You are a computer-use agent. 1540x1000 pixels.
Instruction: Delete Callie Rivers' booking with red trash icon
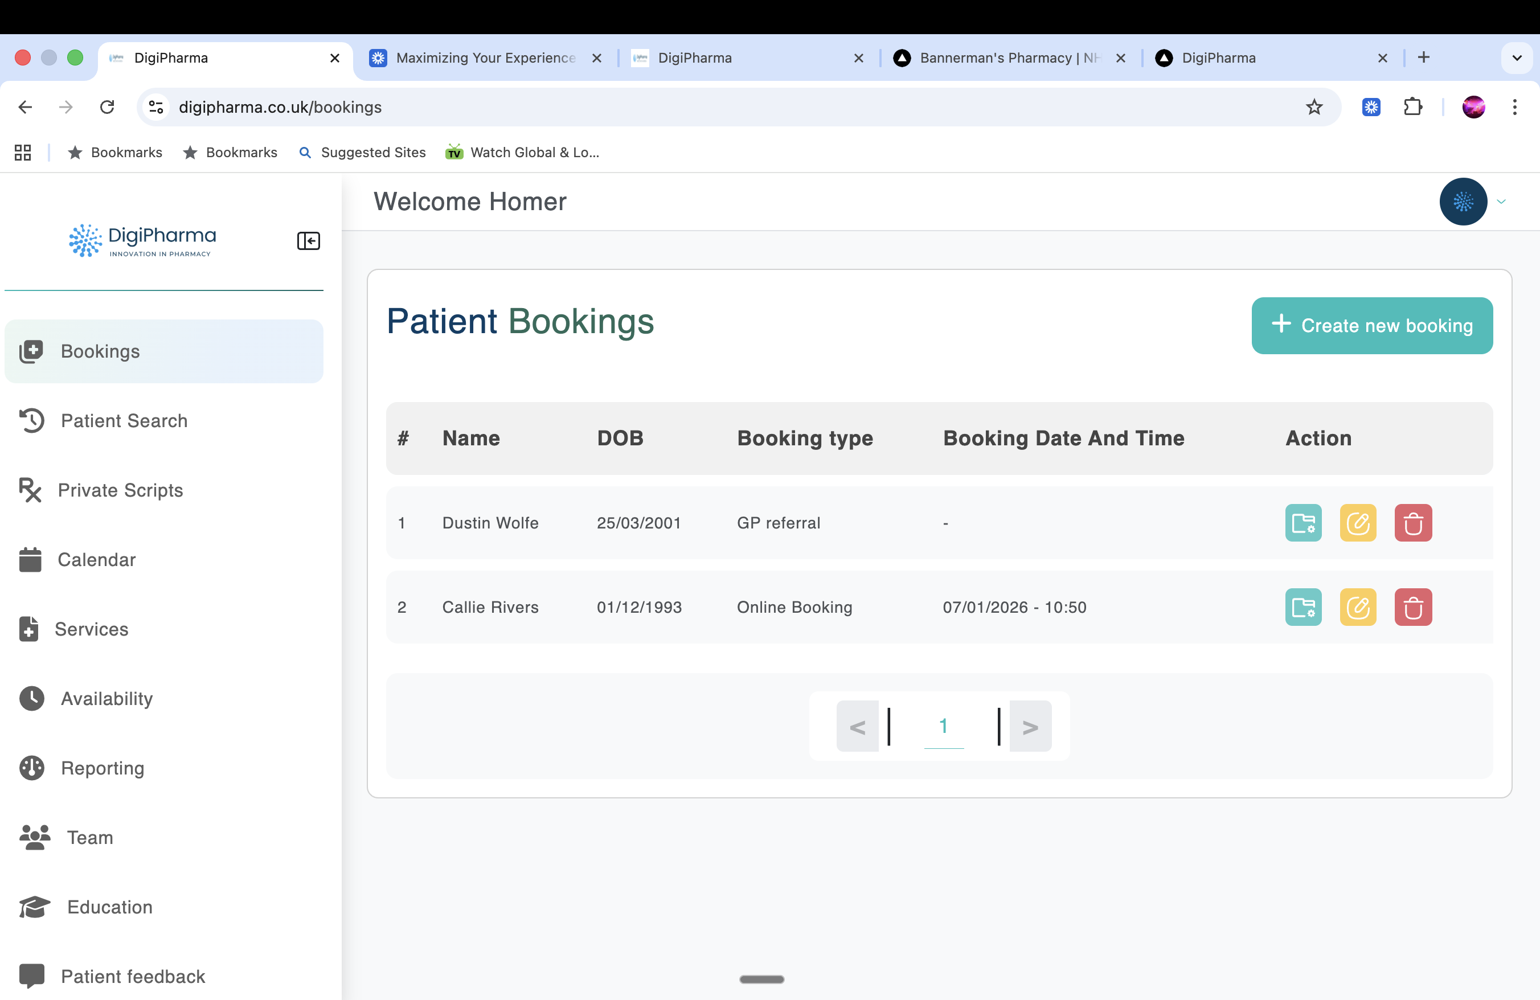click(x=1412, y=606)
